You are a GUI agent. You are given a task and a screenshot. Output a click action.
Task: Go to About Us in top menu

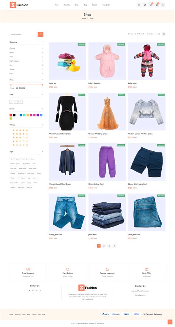point(67,5)
